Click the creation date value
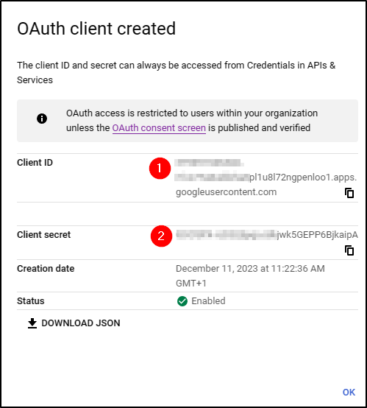The image size is (367, 408). (250, 276)
